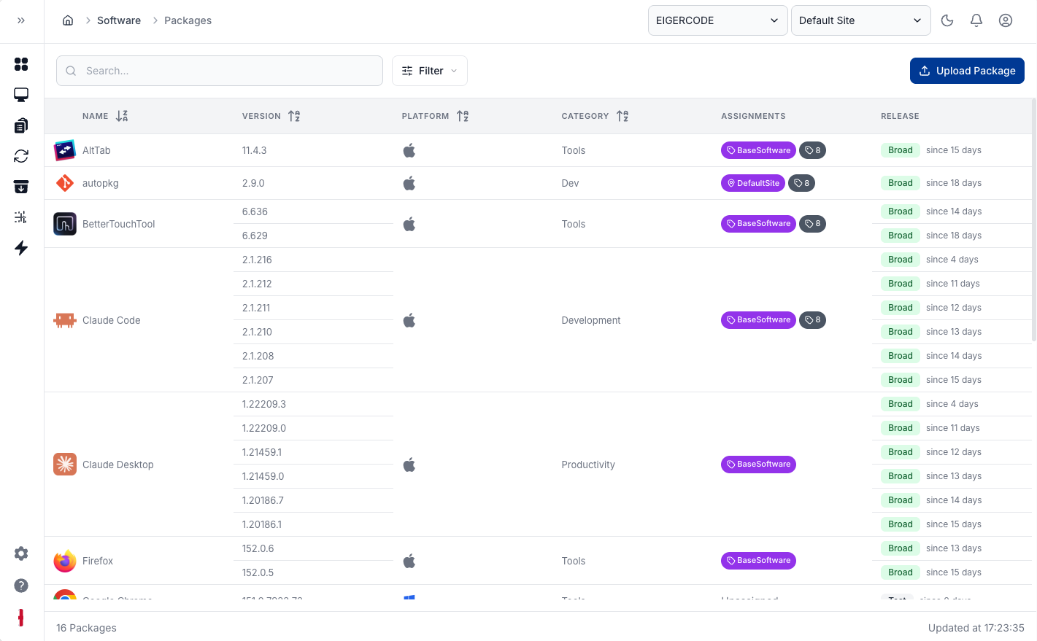Open the help question mark icon
Screen dimensions: 1037x641
(x=21, y=586)
